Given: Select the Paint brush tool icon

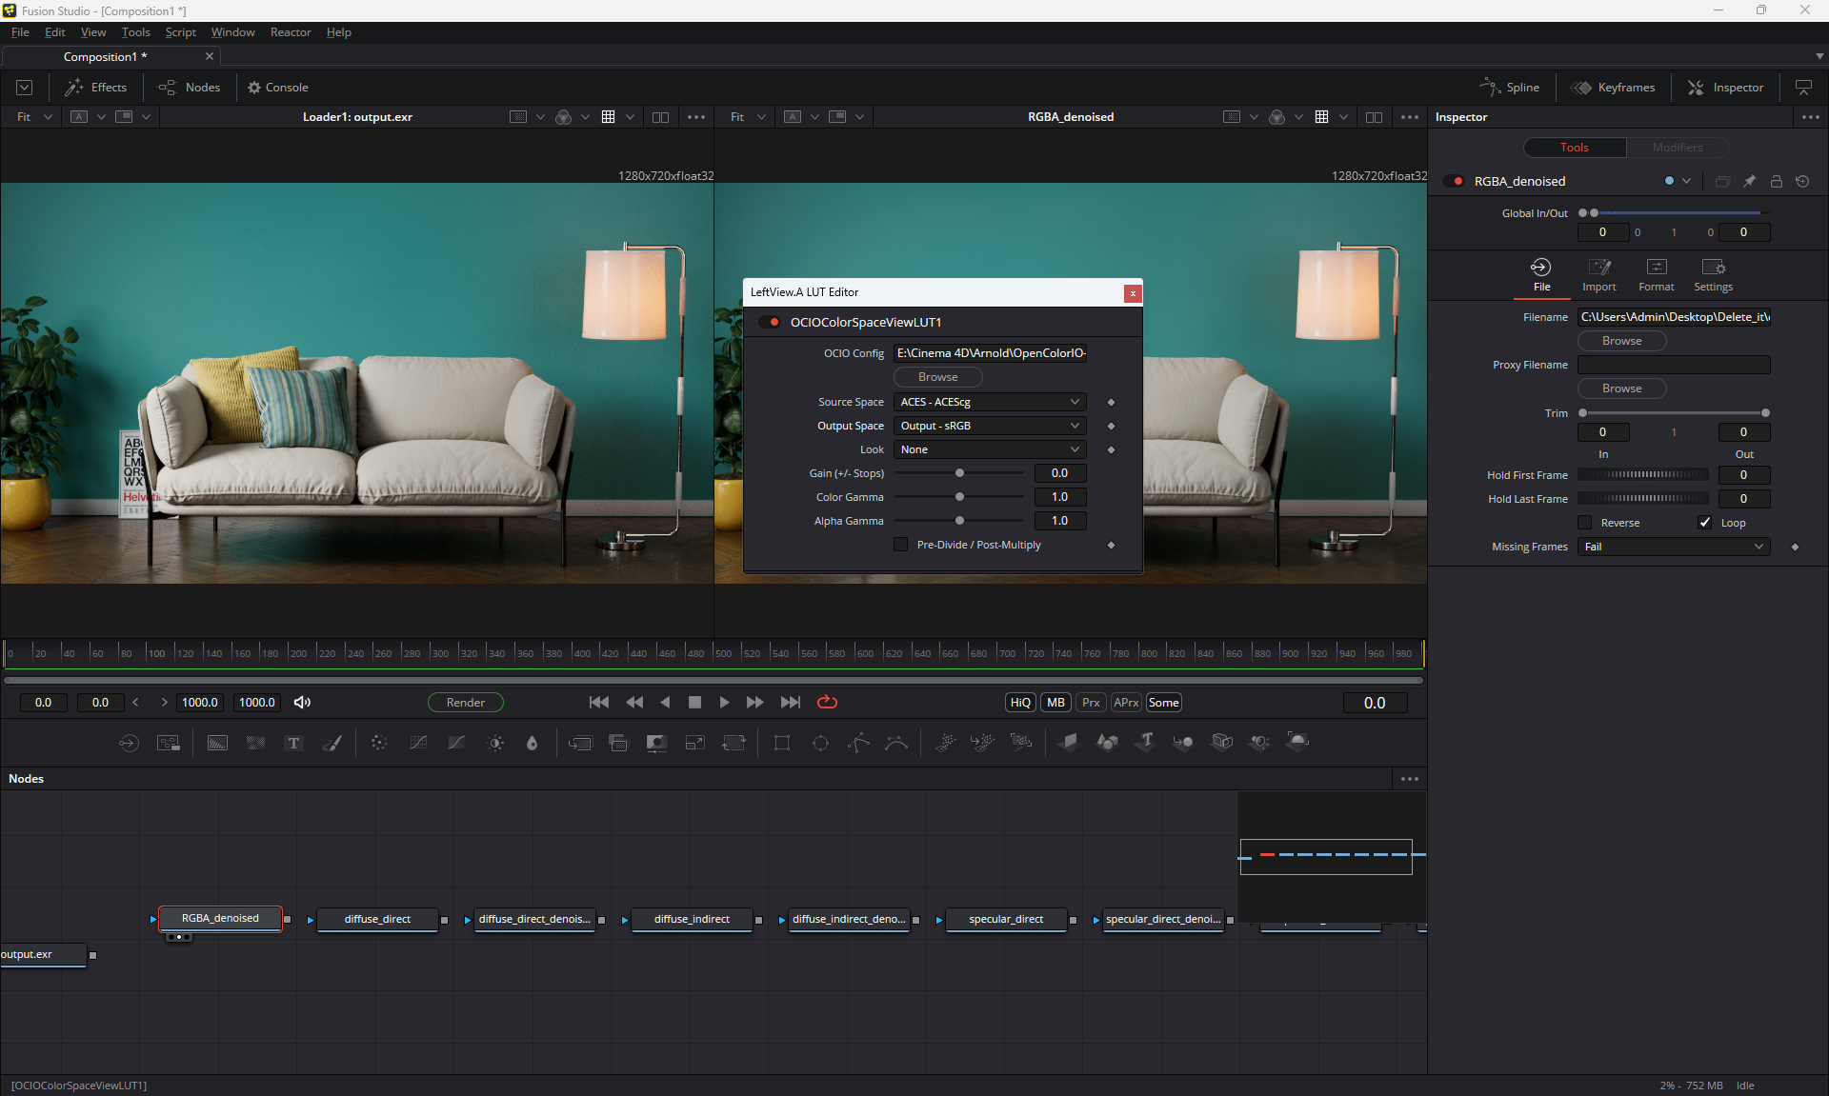Looking at the screenshot, I should coord(332,743).
